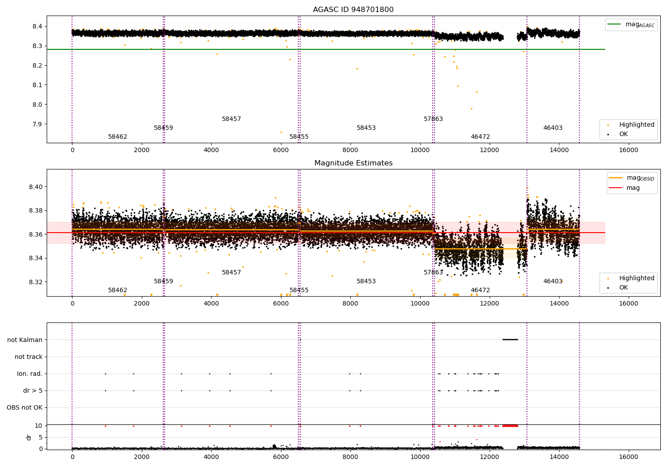Click obsid label 58459 in the top plot
This screenshot has width=667, height=467.
tap(163, 128)
